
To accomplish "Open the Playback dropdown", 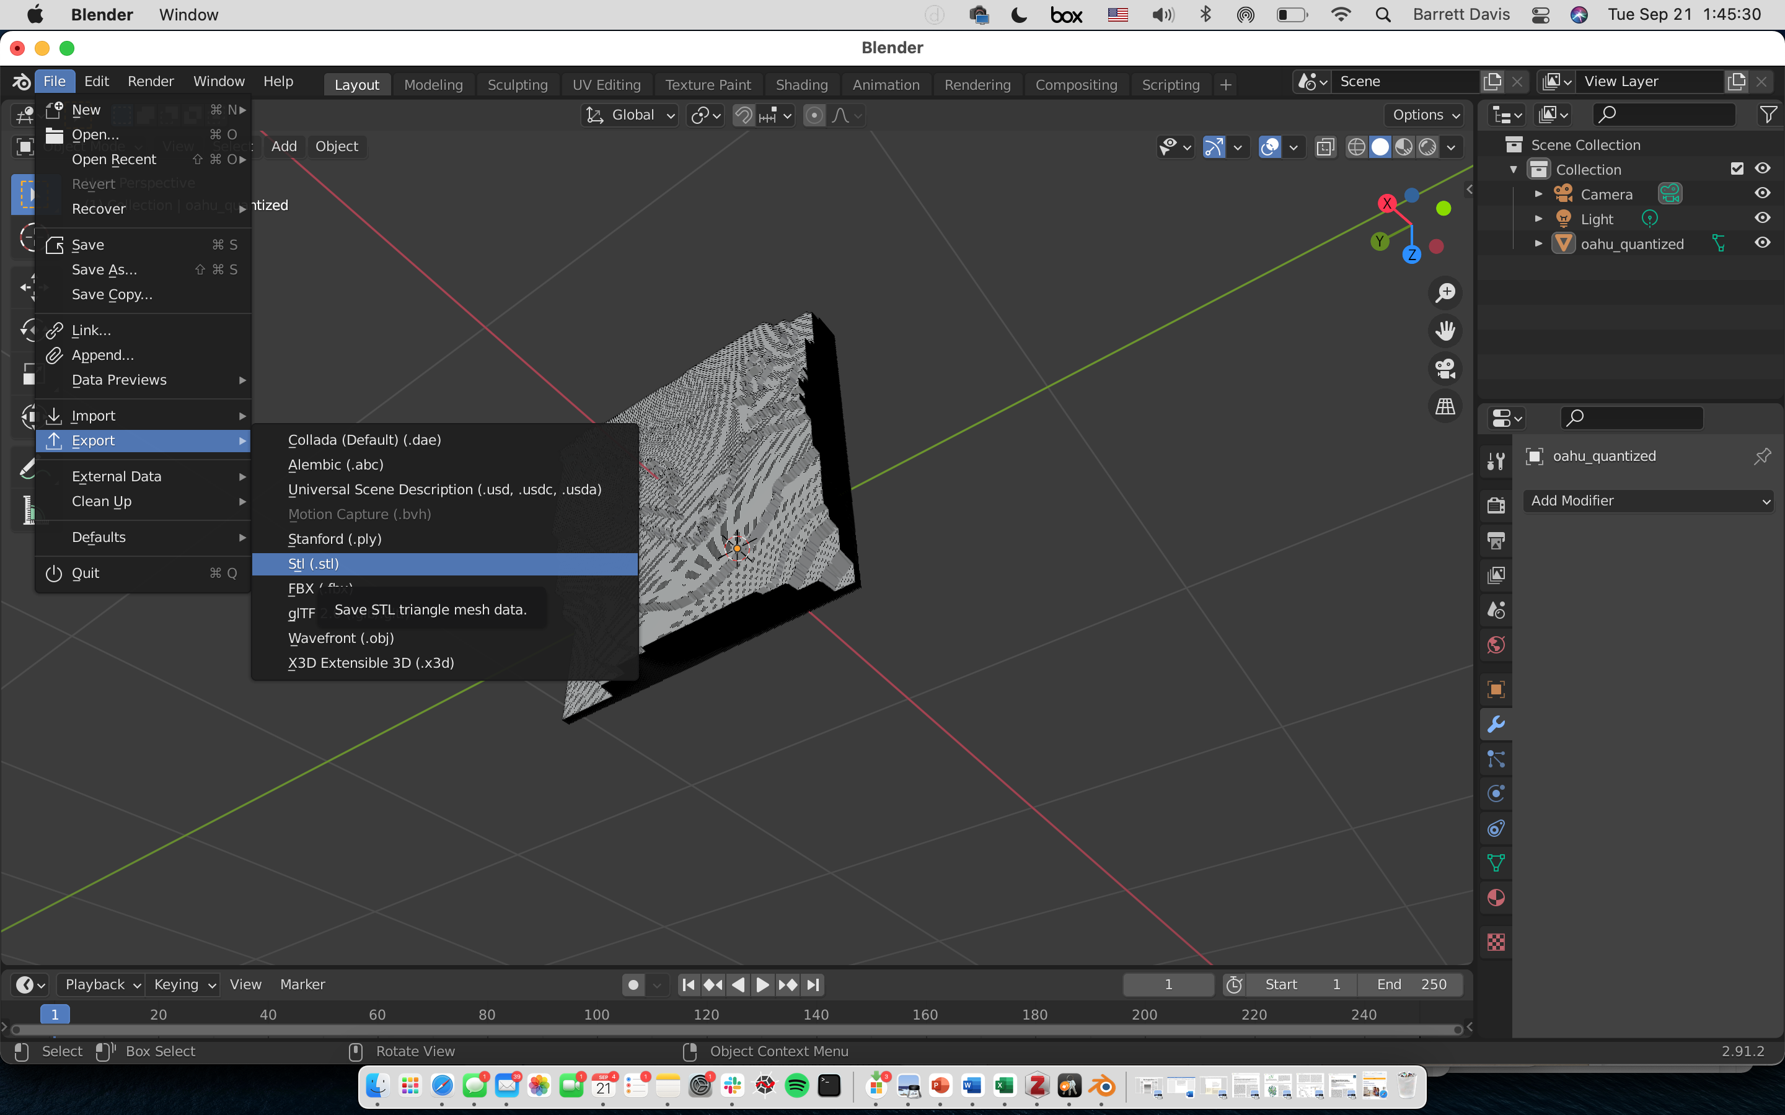I will [101, 984].
